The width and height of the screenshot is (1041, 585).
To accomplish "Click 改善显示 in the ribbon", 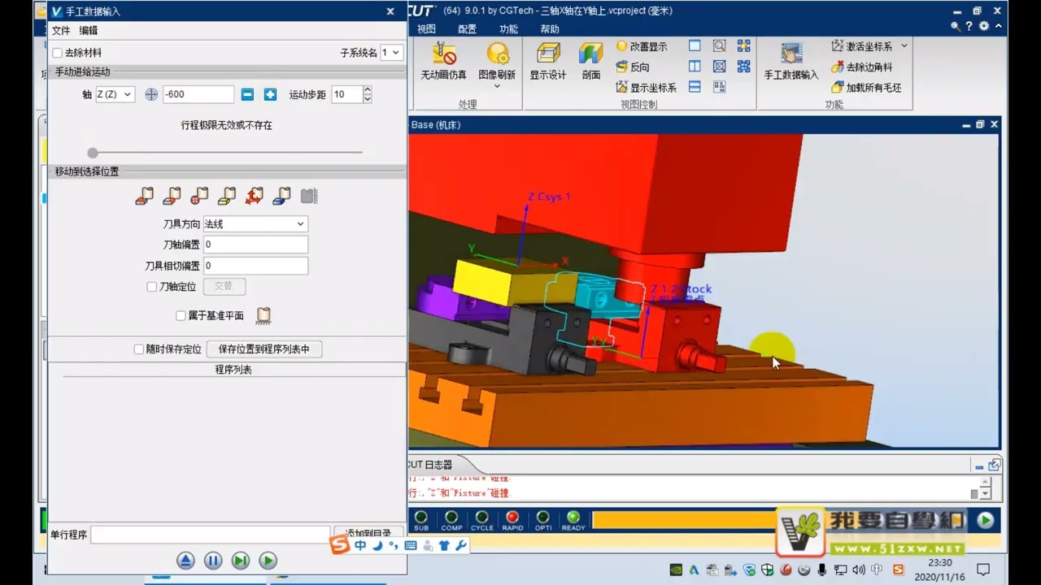I will click(642, 46).
